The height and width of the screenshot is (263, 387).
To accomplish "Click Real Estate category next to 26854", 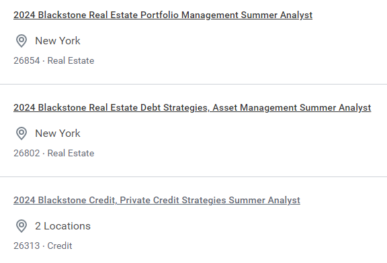I will pyautogui.click(x=71, y=60).
